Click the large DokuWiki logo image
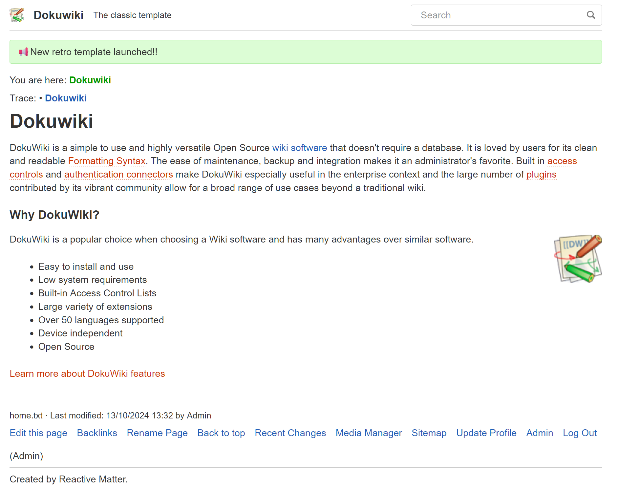This screenshot has width=619, height=489. click(577, 258)
